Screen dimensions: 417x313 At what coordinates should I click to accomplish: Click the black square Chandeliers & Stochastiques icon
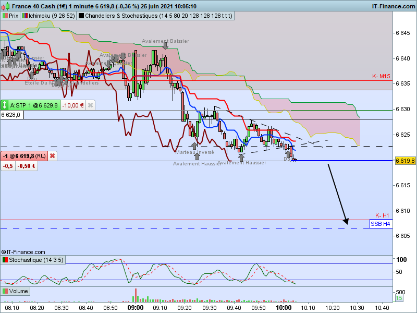pos(81,16)
